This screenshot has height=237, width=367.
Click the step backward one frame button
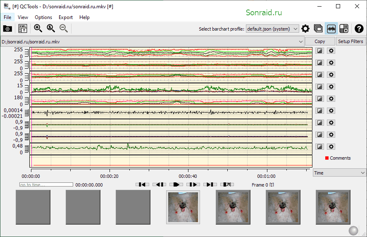[x=160, y=184]
